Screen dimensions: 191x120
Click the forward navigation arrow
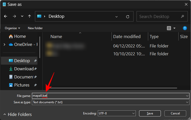(14, 16)
